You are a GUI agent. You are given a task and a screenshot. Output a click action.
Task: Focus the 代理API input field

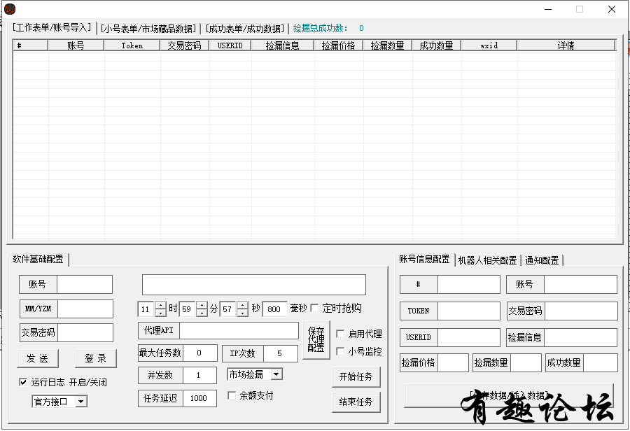click(x=239, y=330)
